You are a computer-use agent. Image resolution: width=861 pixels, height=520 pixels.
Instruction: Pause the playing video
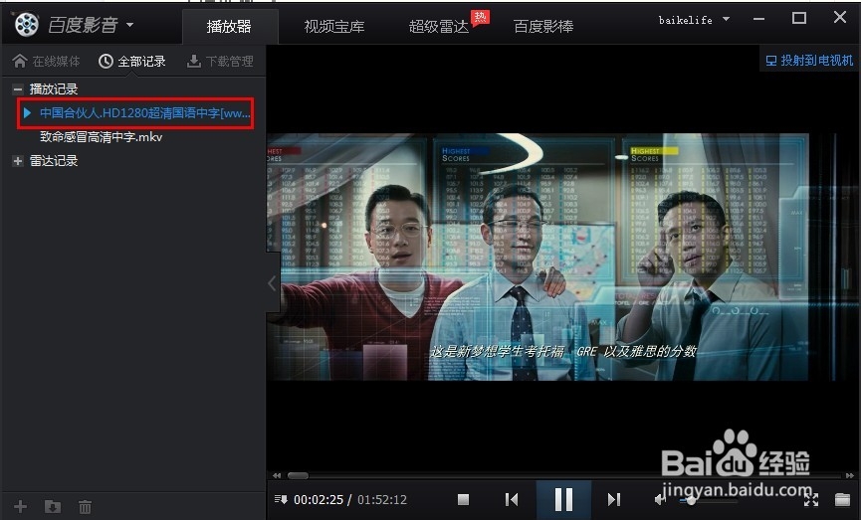point(563,499)
